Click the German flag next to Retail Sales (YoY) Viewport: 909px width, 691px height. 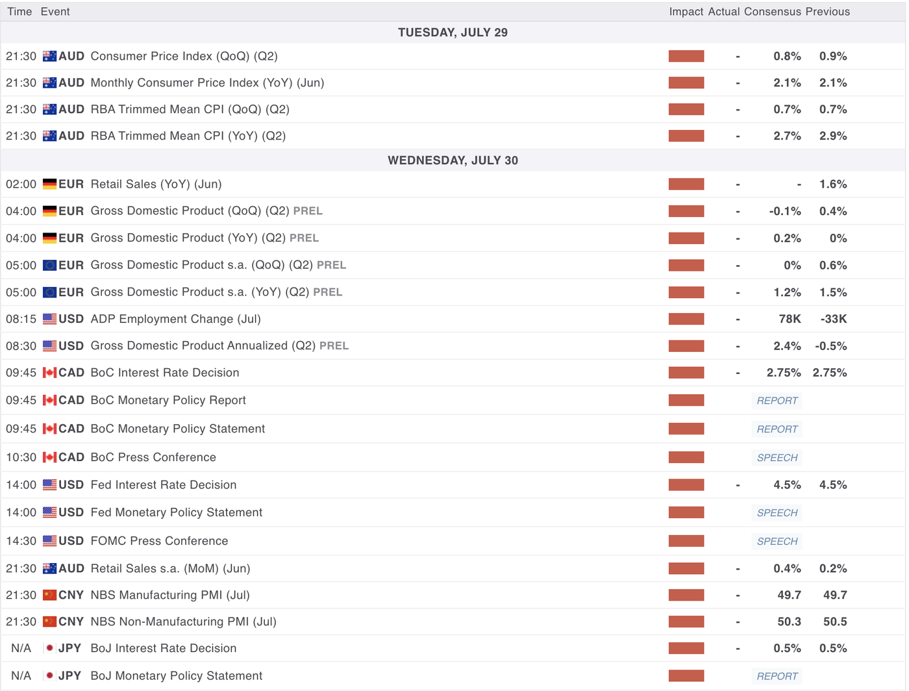(x=49, y=184)
